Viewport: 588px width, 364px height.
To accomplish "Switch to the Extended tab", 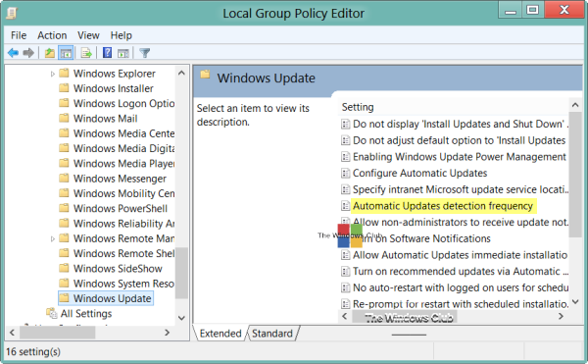I will point(220,334).
